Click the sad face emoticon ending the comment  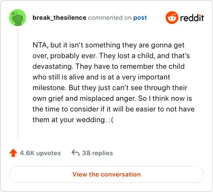coord(111,119)
